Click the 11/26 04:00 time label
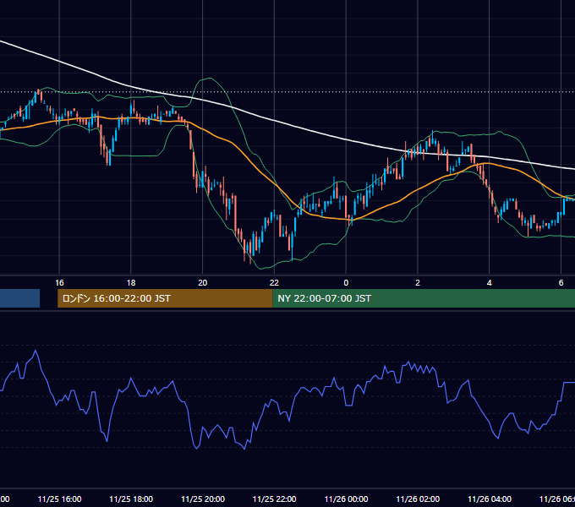Viewport: 575px width, 507px height. (490, 499)
